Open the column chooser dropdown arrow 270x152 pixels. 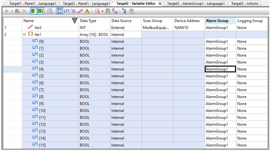point(103,11)
